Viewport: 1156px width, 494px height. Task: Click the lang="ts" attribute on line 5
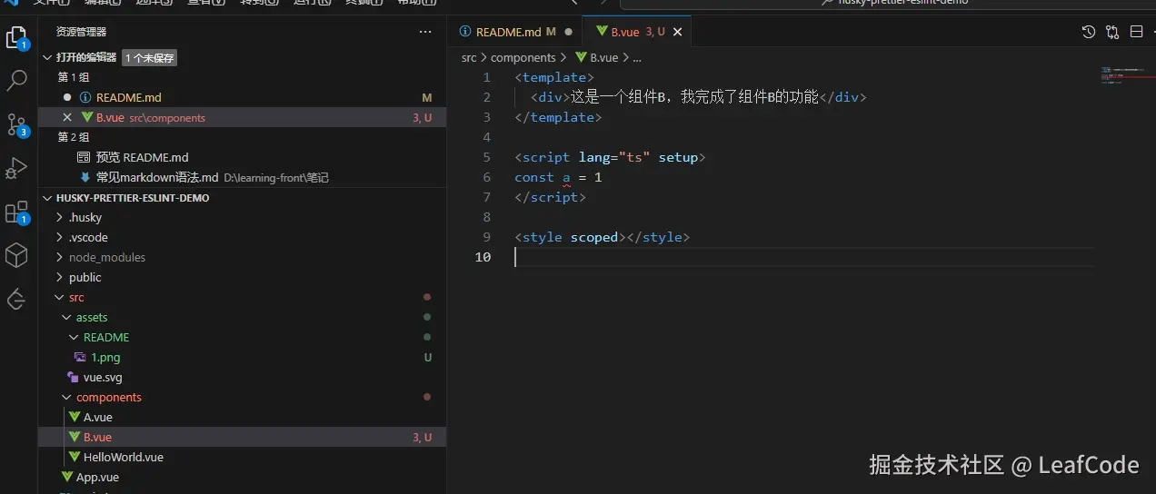614,157
